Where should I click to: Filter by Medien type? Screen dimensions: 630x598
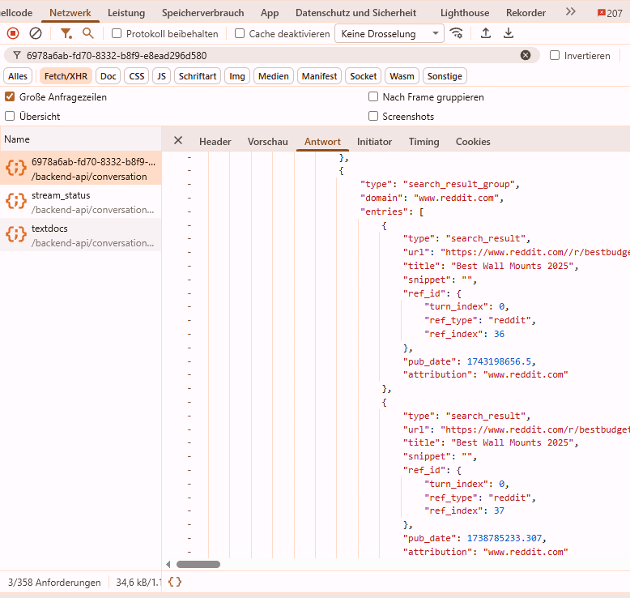(x=273, y=76)
